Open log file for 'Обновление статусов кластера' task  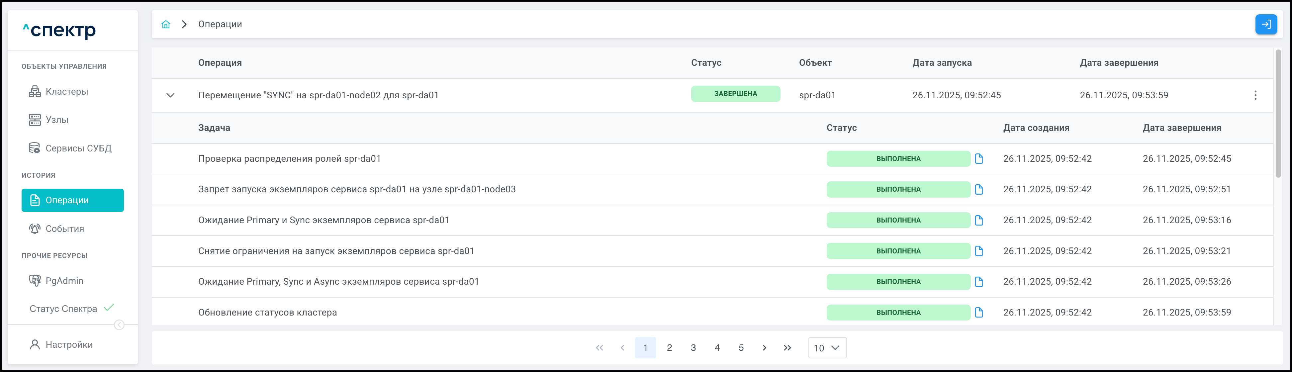tap(978, 312)
